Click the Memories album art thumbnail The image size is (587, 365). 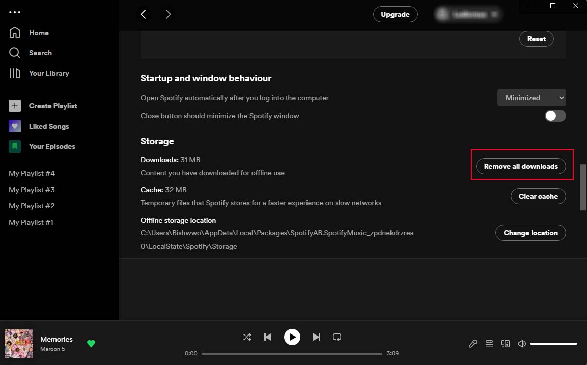click(19, 343)
